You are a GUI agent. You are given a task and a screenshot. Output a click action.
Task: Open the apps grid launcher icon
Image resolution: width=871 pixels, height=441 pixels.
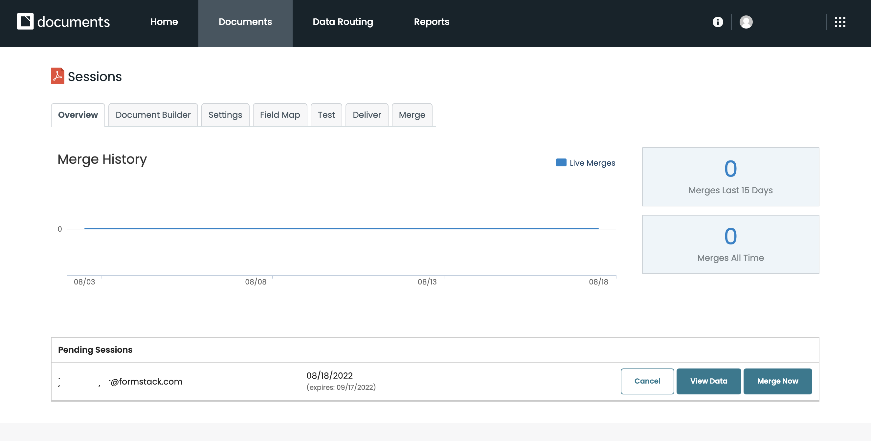click(x=840, y=22)
